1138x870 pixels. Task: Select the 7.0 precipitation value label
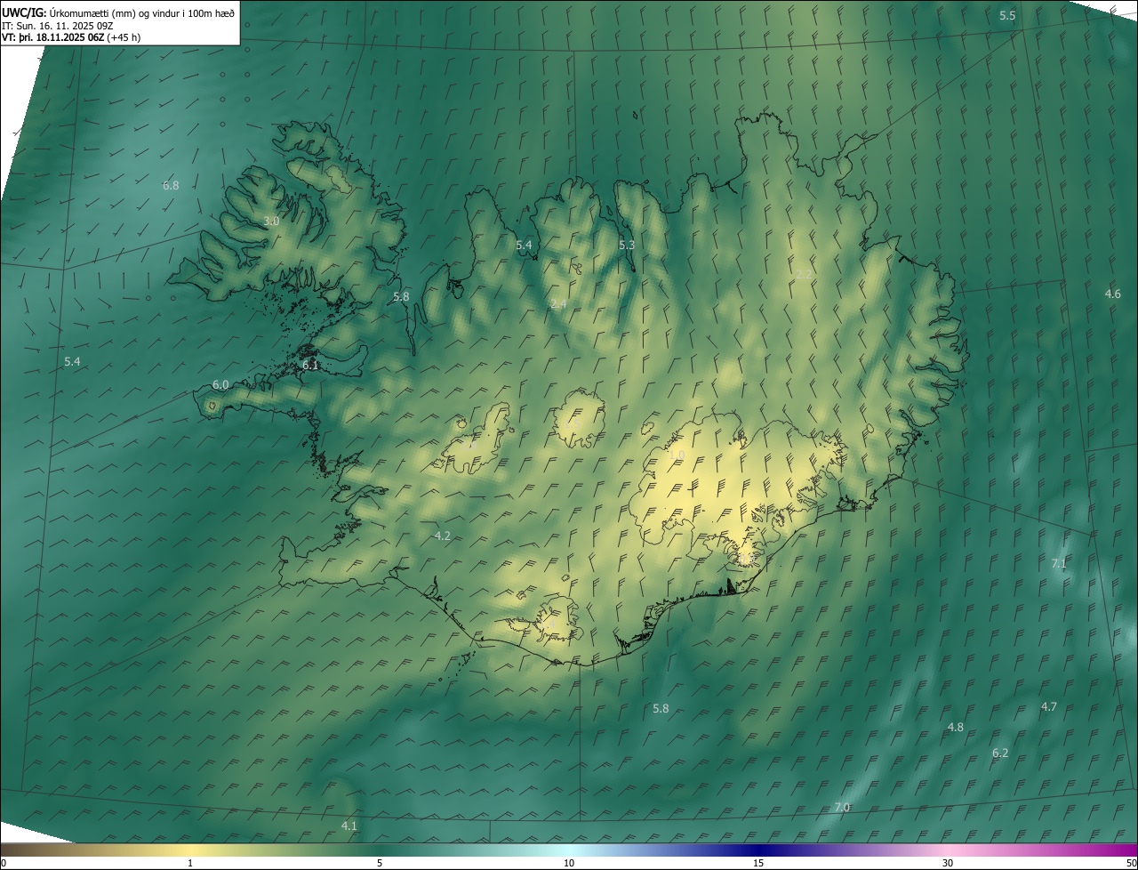[x=842, y=807]
